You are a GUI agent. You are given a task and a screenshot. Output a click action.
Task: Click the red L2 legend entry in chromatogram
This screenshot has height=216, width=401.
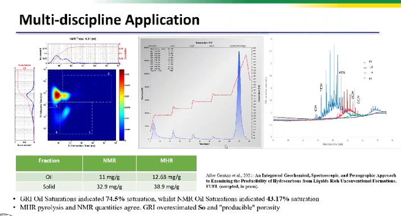pyautogui.click(x=368, y=67)
